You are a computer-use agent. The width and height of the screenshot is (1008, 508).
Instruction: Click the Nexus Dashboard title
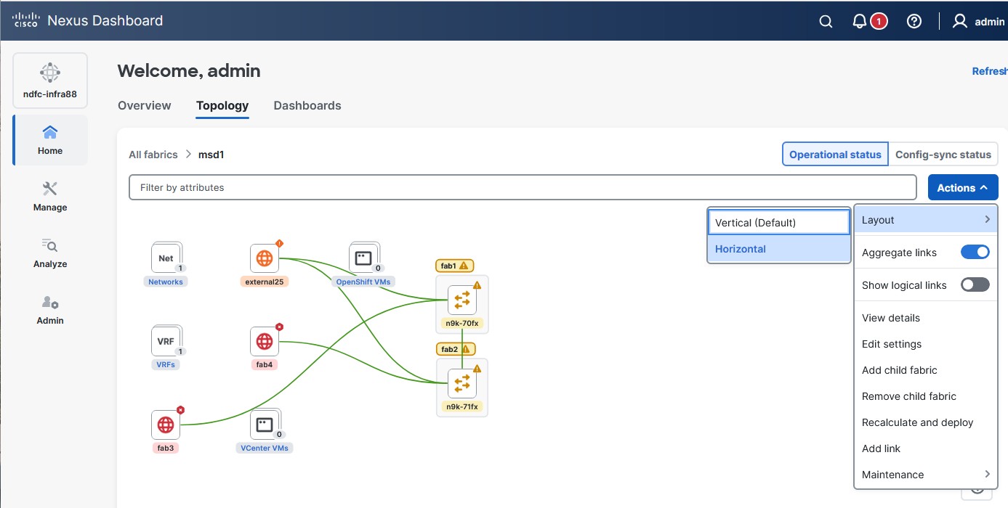point(105,21)
